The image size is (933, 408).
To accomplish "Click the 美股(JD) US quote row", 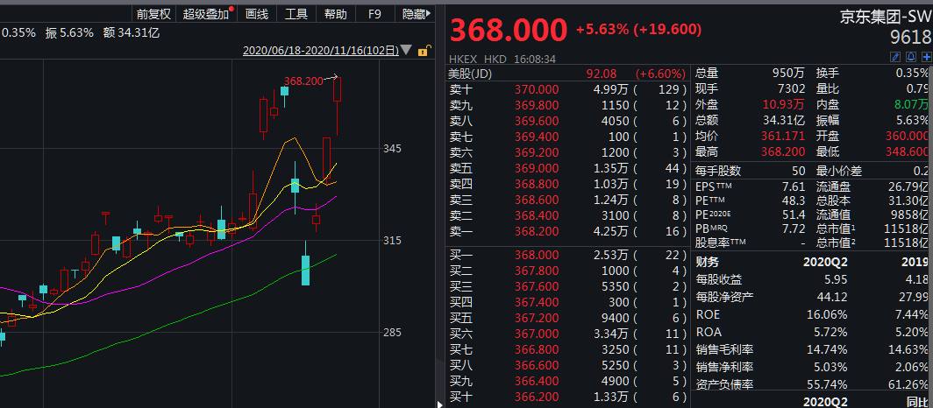I will pos(567,74).
